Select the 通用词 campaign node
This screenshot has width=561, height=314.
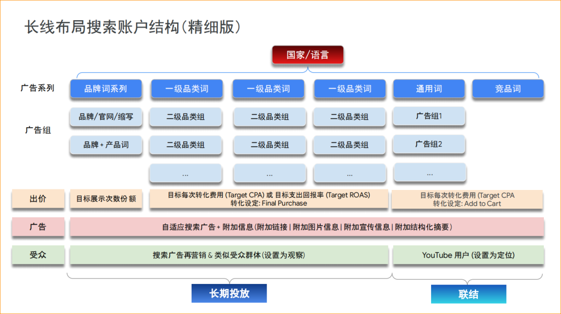(429, 89)
